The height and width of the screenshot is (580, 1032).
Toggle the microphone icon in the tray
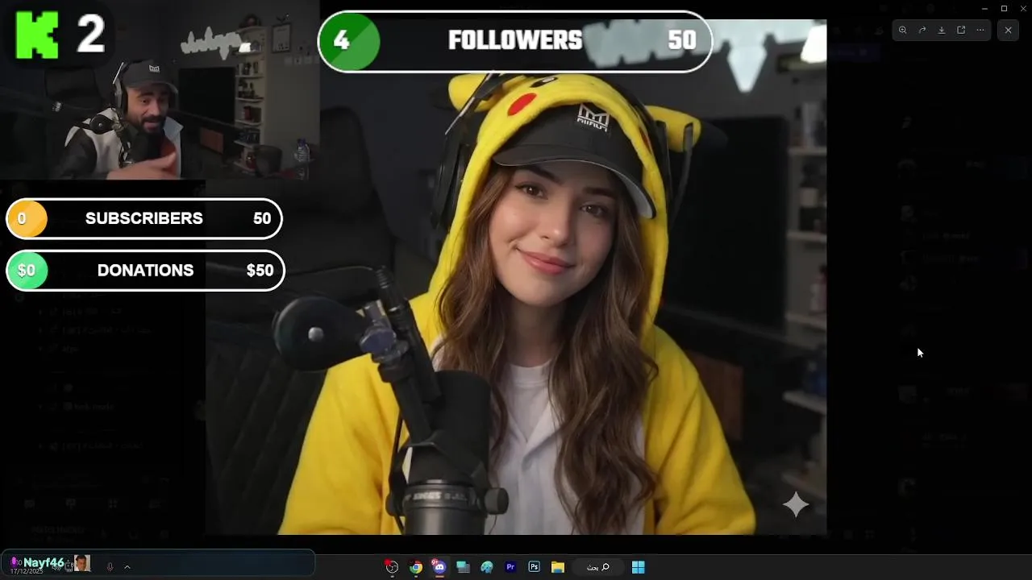click(110, 567)
